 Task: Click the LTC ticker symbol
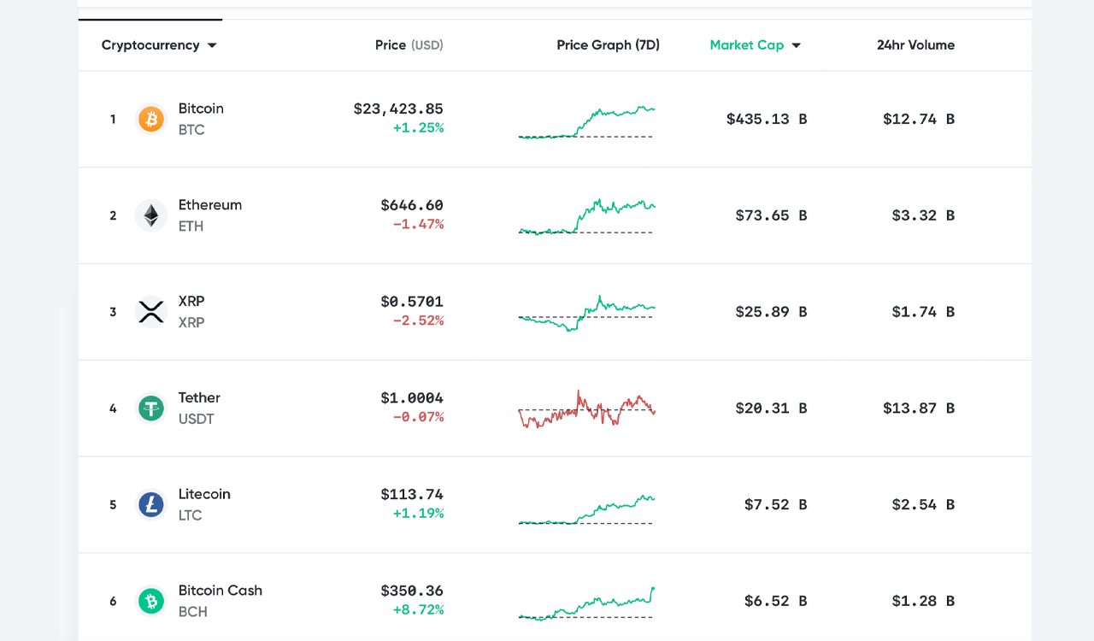(x=190, y=515)
